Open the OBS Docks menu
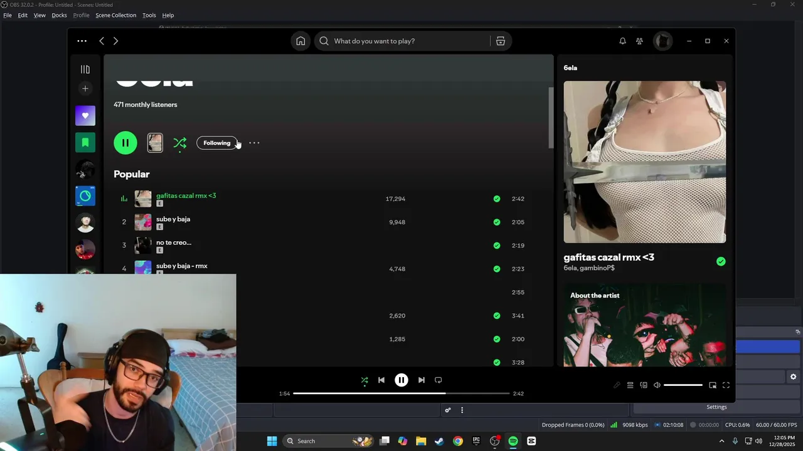803x451 pixels. [59, 15]
